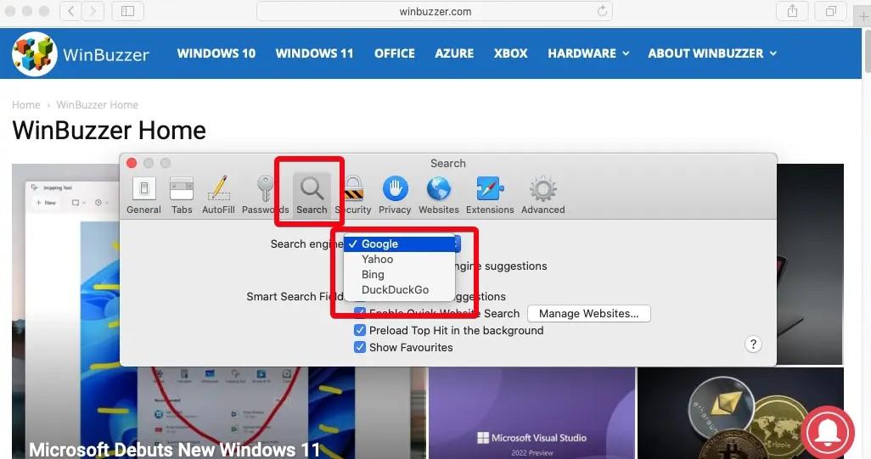871x459 pixels.
Task: Uncheck the Show Favourites checkbox
Action: [x=360, y=348]
